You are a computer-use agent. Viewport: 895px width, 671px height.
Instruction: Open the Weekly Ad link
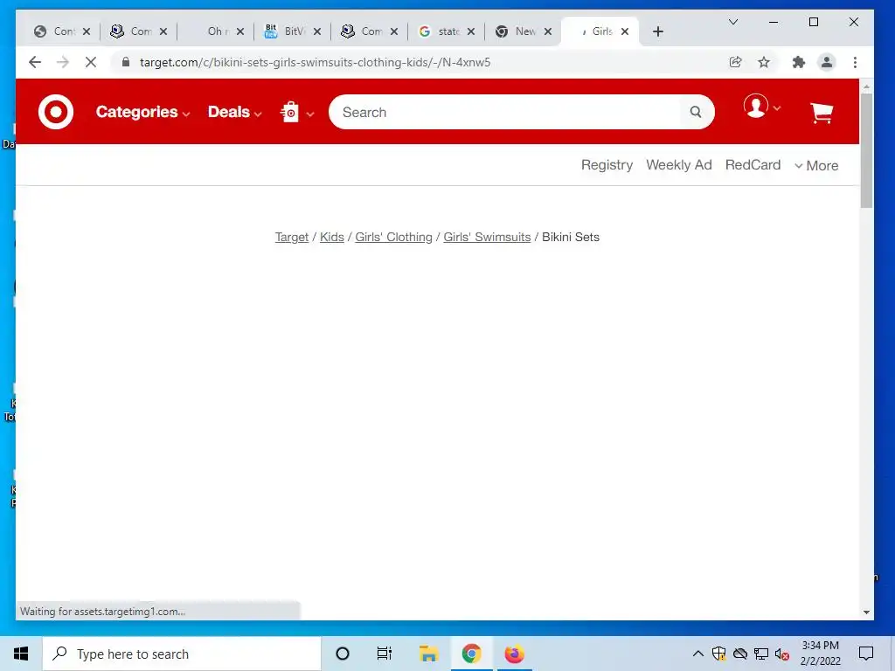[x=678, y=165]
